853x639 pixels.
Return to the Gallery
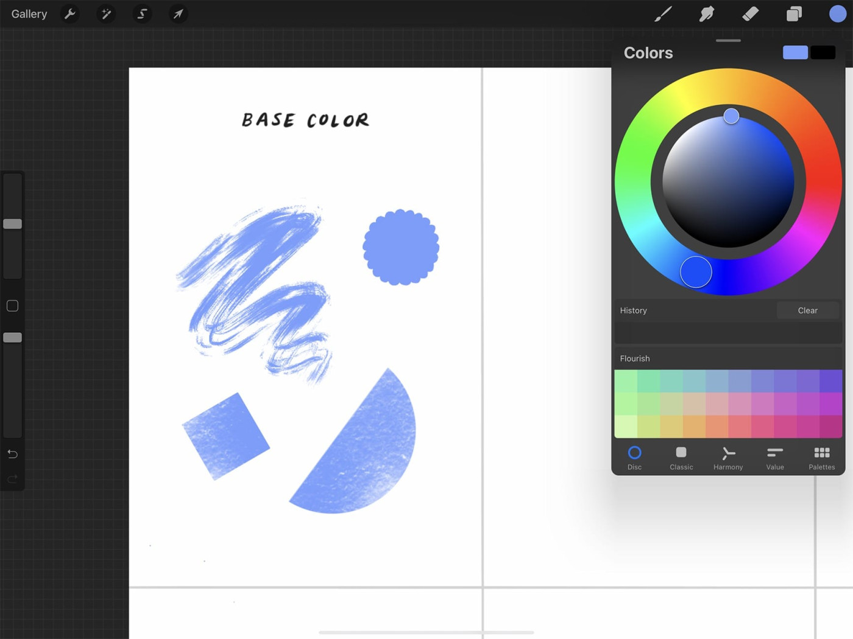click(x=29, y=14)
